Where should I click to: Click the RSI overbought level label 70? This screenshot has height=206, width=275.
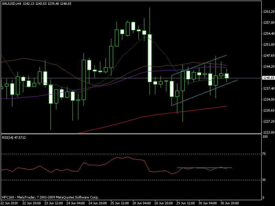click(264, 154)
